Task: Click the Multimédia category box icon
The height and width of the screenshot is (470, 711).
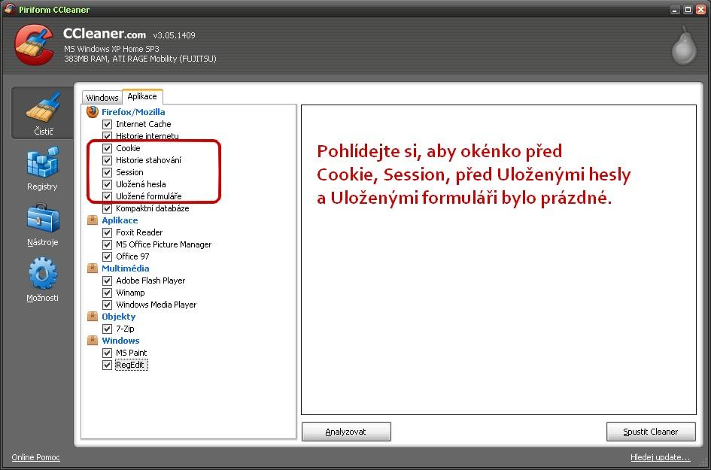Action: [93, 268]
